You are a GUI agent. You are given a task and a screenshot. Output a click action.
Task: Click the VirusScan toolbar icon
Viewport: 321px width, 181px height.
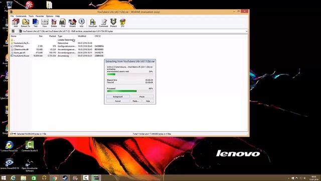pyautogui.click(x=92, y=23)
